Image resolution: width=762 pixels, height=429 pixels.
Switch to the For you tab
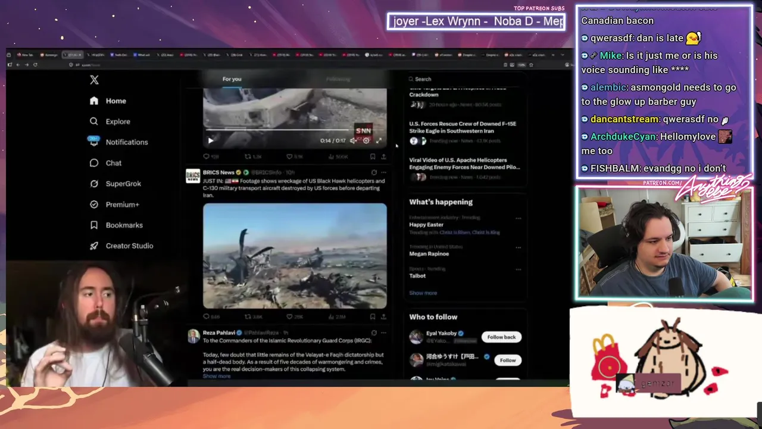coord(232,79)
